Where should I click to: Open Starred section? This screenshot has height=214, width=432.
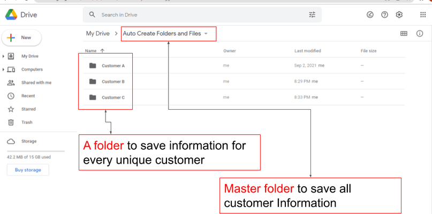tap(28, 109)
